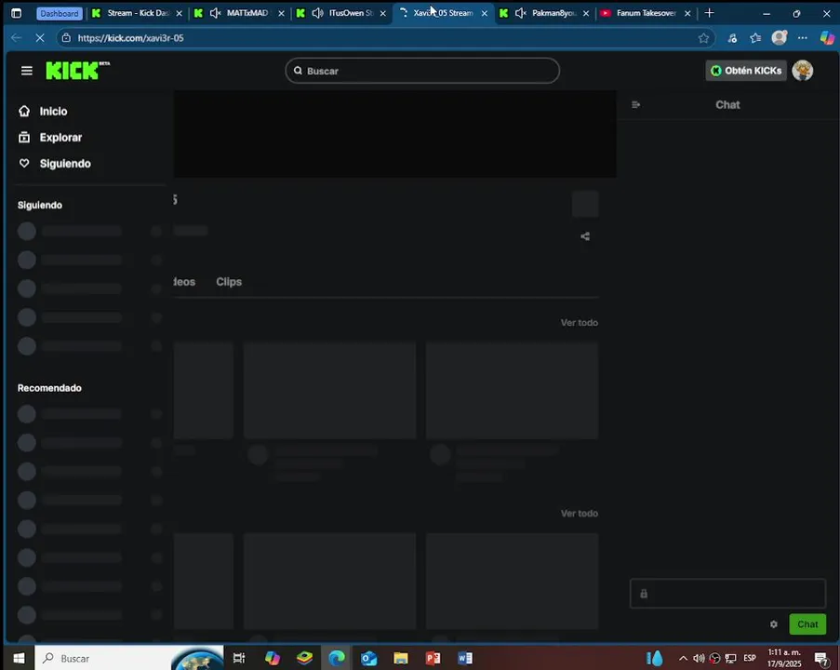Switch to the Clips tab
The image size is (840, 670).
click(x=229, y=282)
